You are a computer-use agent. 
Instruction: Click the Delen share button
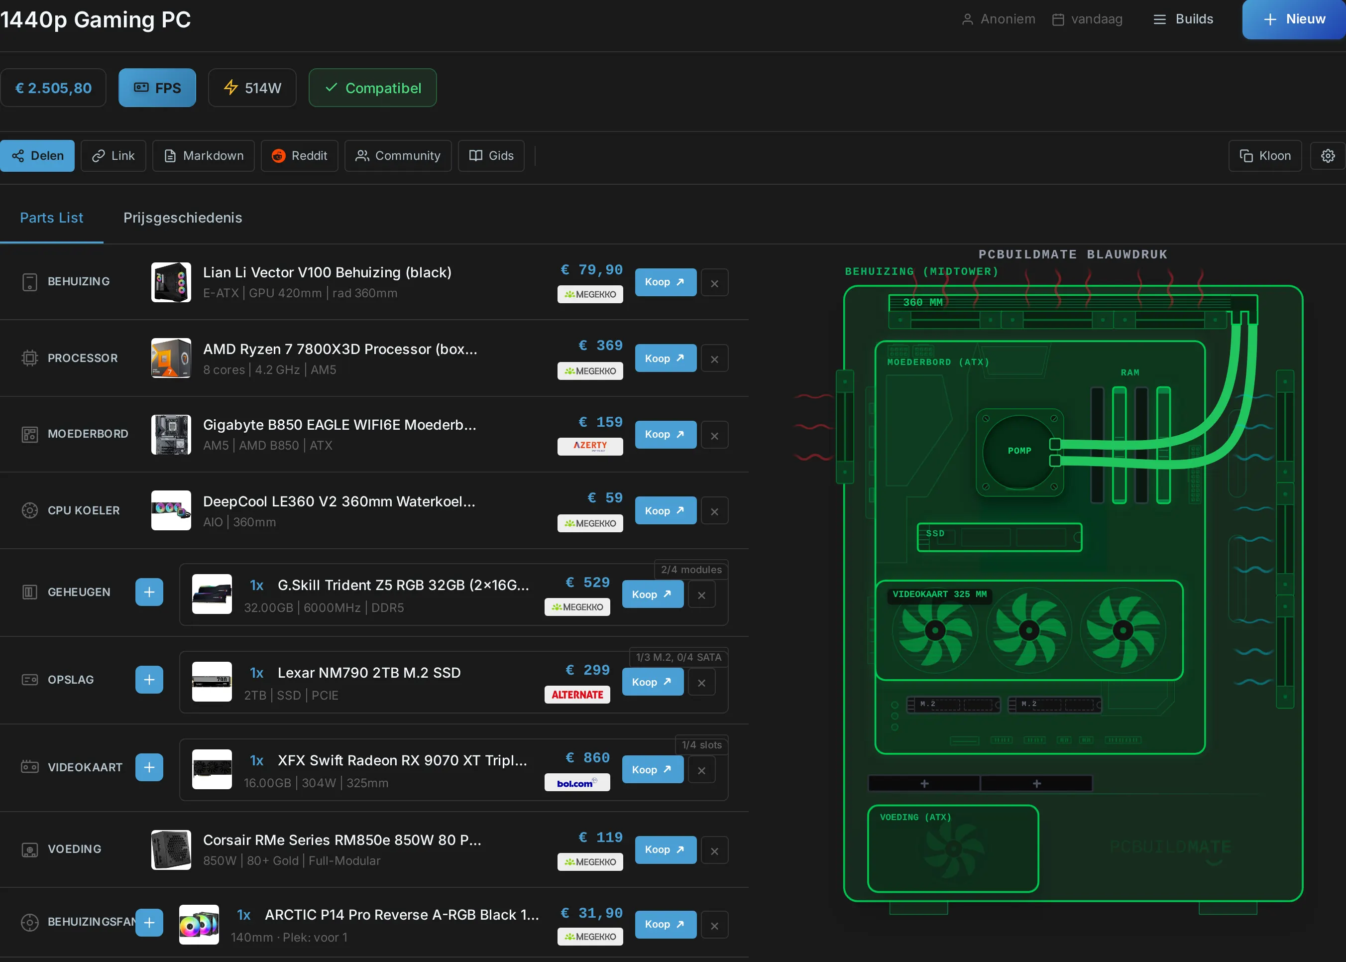(x=37, y=156)
